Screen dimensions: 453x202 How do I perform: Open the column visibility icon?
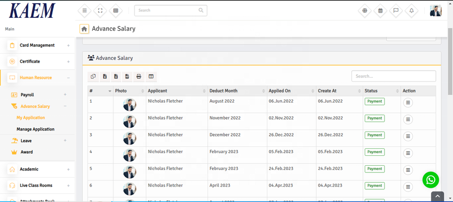(x=151, y=76)
